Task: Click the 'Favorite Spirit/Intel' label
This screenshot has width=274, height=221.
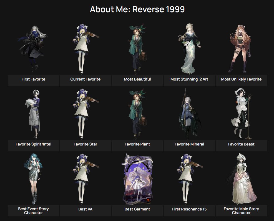Action: point(33,144)
